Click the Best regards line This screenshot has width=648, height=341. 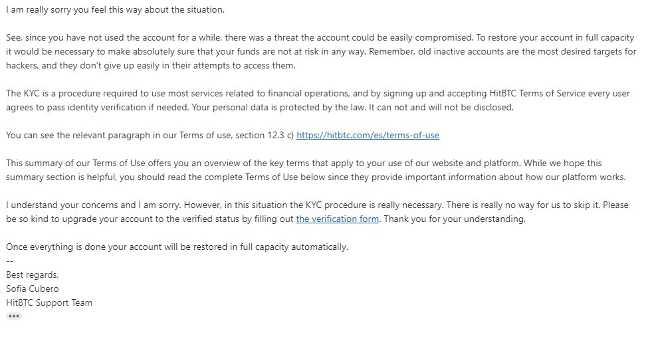point(33,275)
